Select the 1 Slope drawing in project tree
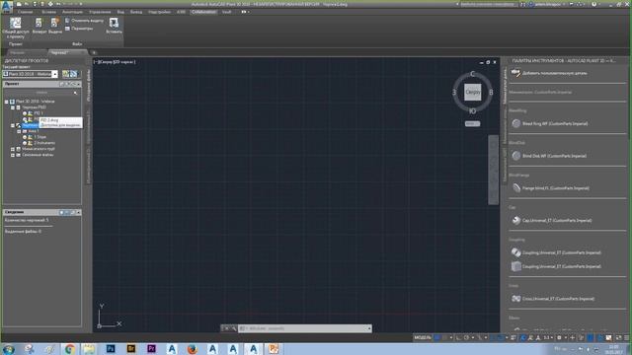 coord(39,137)
